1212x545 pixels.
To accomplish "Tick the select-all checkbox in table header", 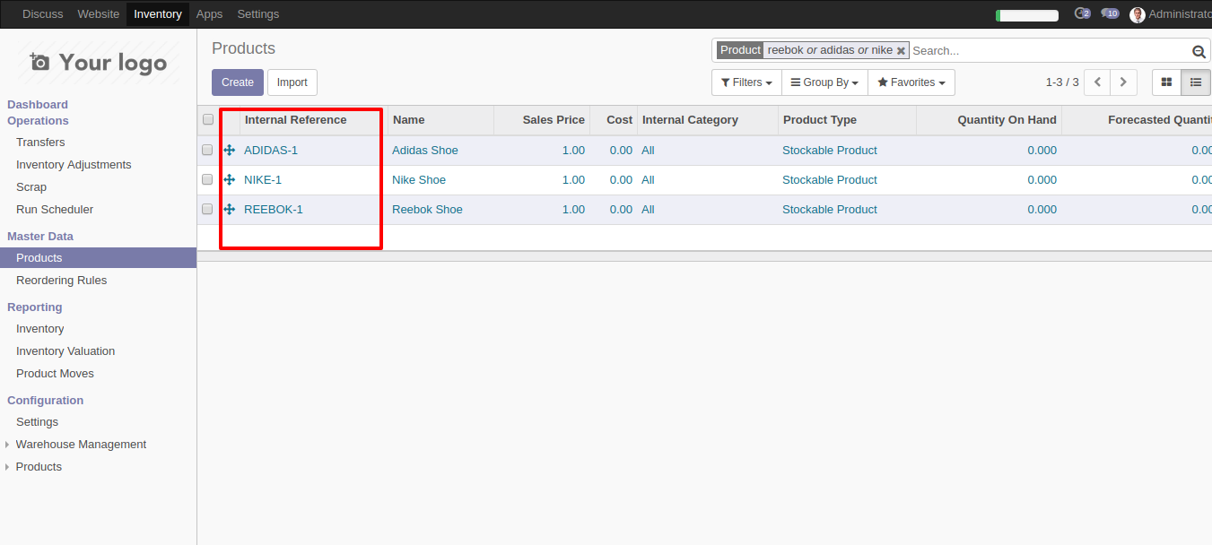I will pyautogui.click(x=208, y=119).
